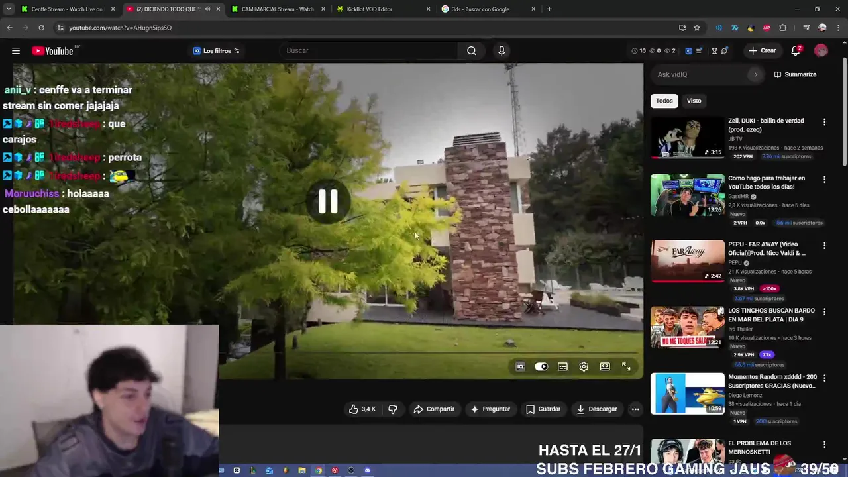Open the vidIQ chat bubble icon
The width and height of the screenshot is (848, 477).
click(725, 51)
